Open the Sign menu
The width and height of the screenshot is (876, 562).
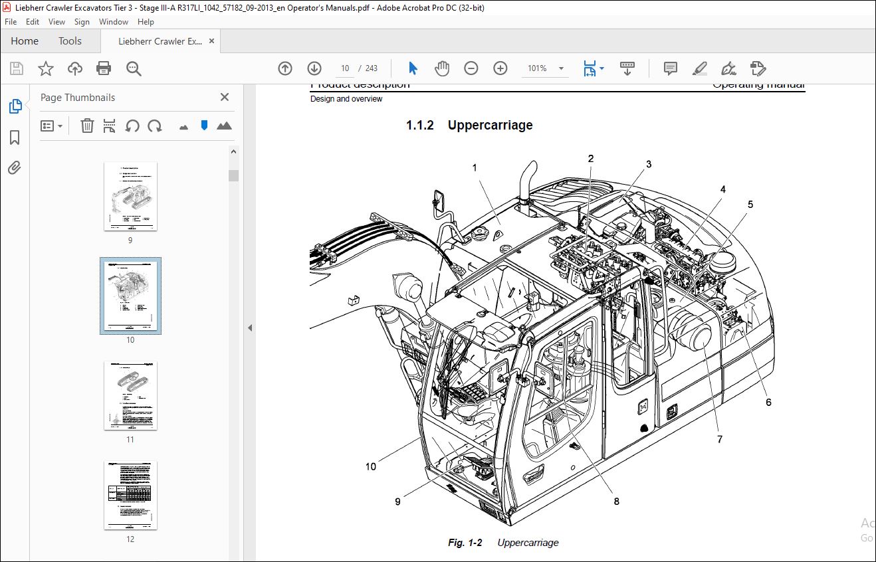(x=82, y=22)
